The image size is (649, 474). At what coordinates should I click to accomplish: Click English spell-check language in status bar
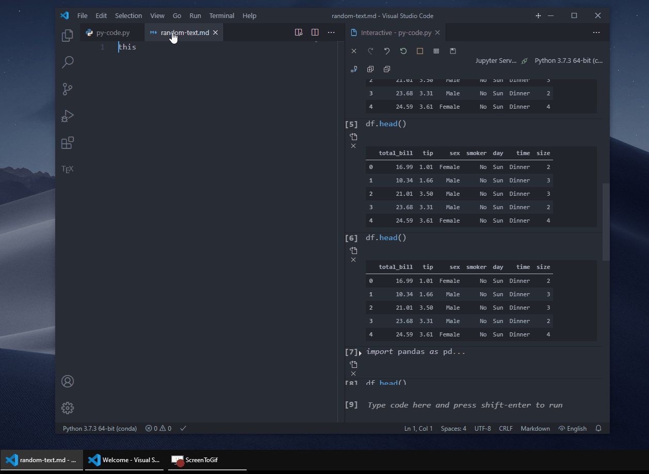coord(573,428)
